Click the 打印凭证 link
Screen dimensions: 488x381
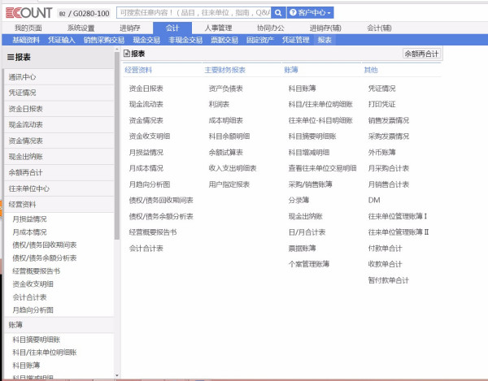[381, 104]
